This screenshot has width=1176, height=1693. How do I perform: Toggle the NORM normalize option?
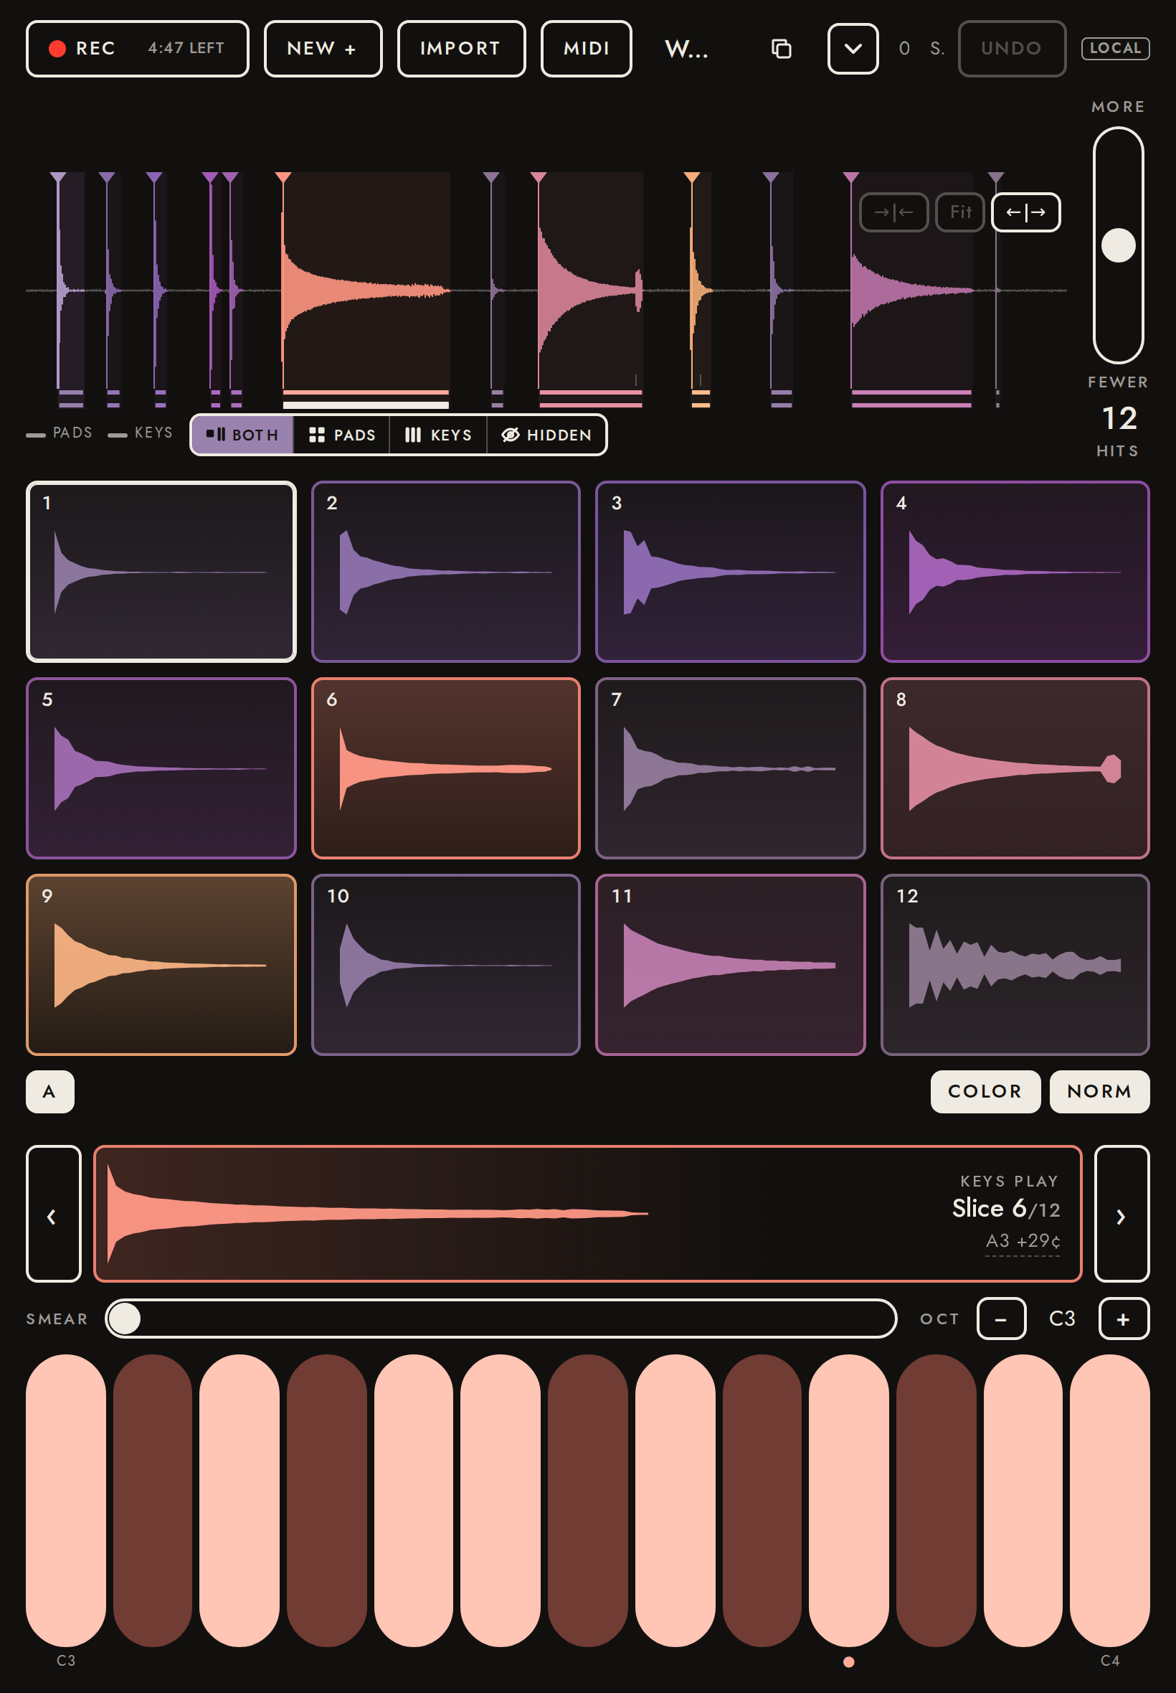(1099, 1092)
